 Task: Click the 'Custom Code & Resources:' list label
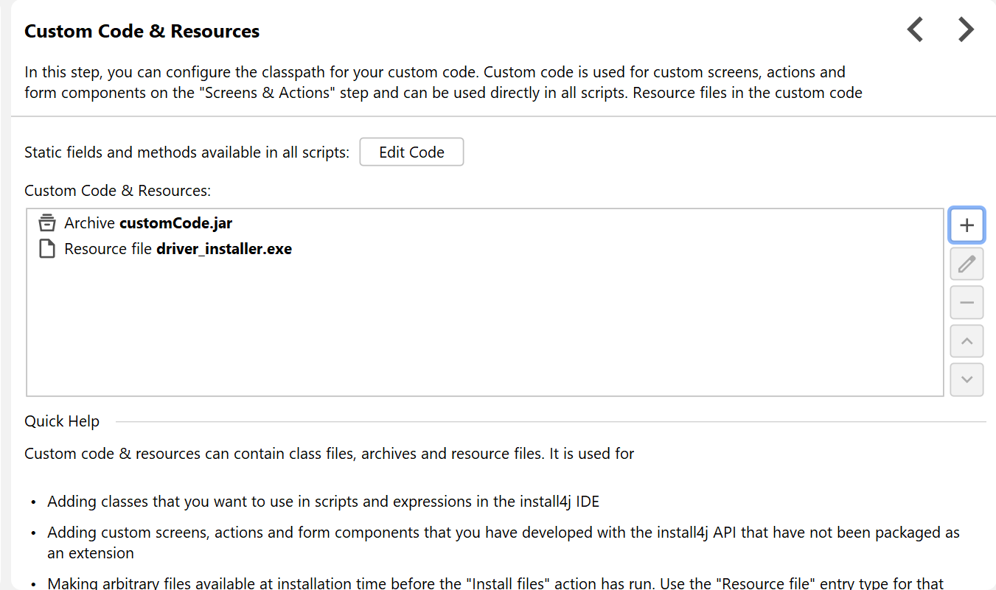pyautogui.click(x=118, y=191)
